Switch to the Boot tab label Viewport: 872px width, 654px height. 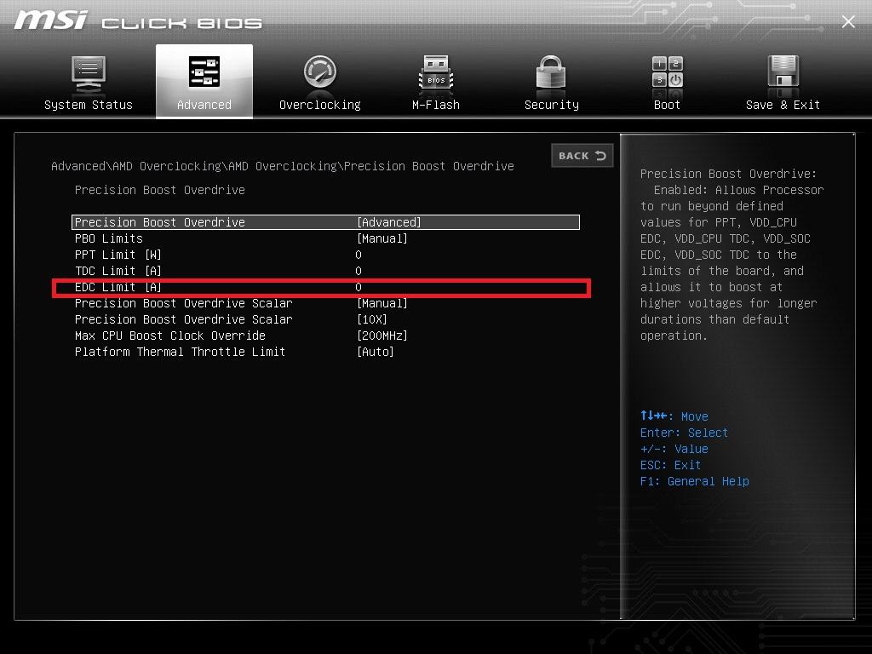click(667, 105)
